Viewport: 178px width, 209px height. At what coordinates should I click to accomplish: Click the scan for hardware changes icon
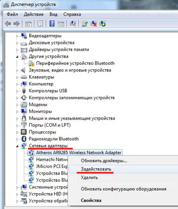tap(73, 24)
